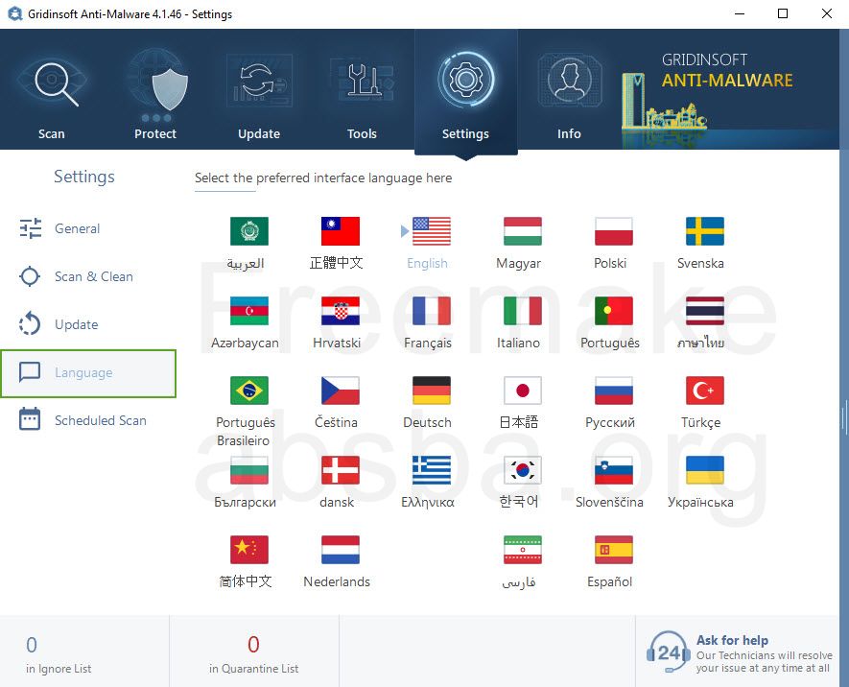
Task: Open the Scan tab with magnifier icon
Action: pyautogui.click(x=52, y=90)
